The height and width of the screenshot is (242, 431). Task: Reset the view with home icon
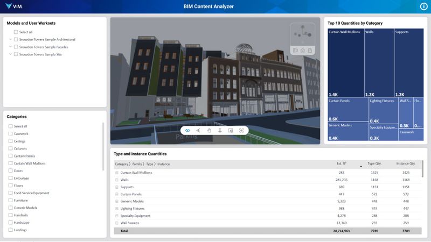pos(302,51)
